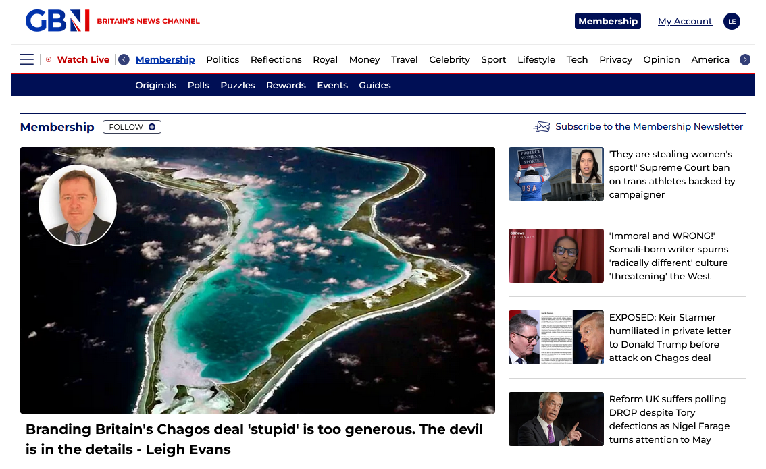The image size is (766, 469).
Task: Click the red Watch Live dot icon
Action: coord(49,59)
